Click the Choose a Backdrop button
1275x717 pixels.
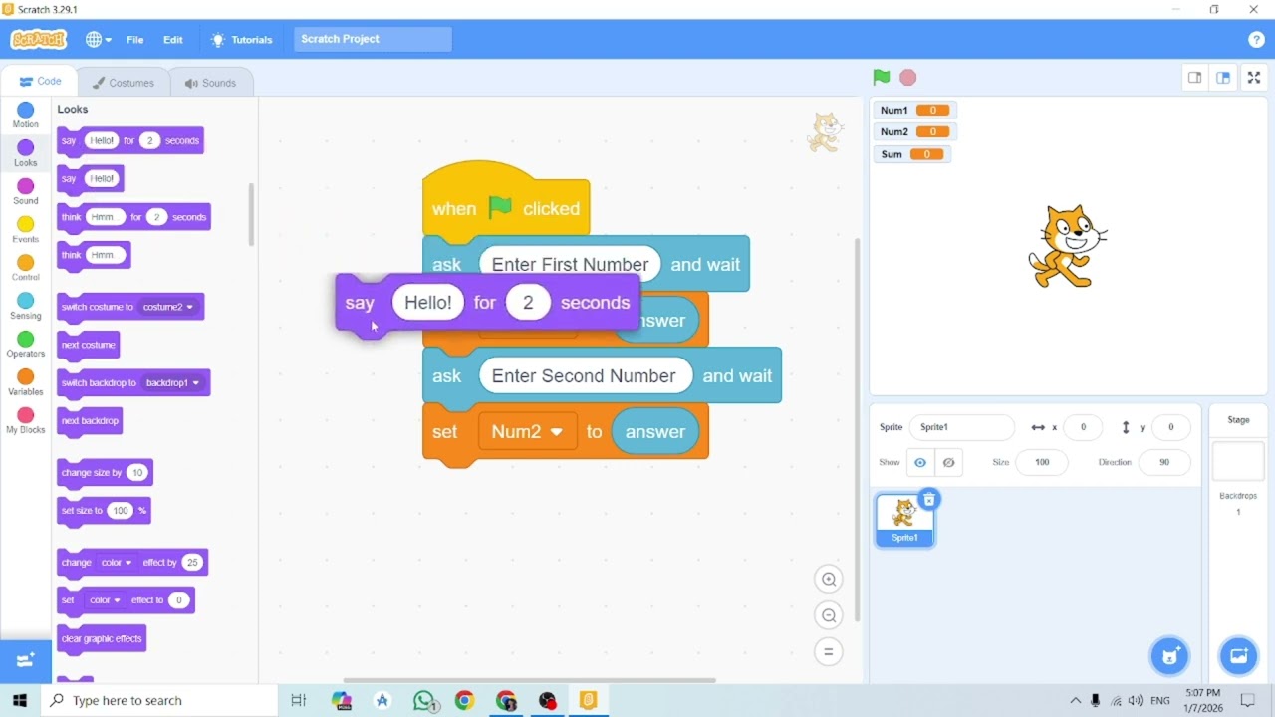(1239, 656)
